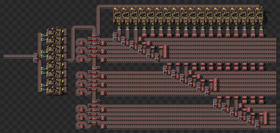The height and width of the screenshot is (133, 280).
Task: Select the splitter with the green filter icon
Action: pyautogui.click(x=96, y=43)
